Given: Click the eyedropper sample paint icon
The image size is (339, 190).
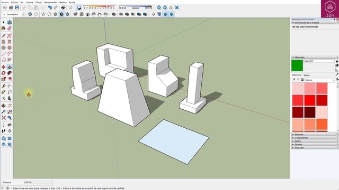Looking at the screenshot, I should pos(337,74).
